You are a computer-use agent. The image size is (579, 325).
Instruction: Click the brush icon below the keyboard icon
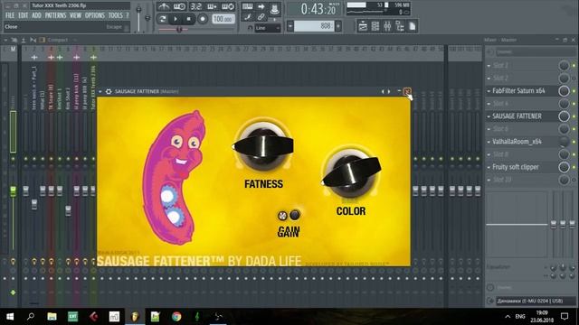(247, 17)
